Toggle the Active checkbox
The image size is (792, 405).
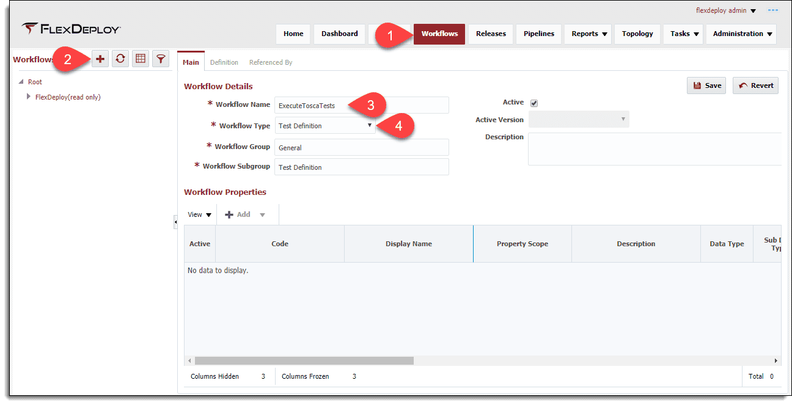[x=534, y=103]
